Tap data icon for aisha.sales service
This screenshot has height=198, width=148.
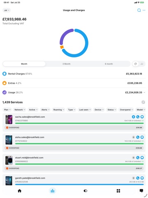[x=133, y=137]
